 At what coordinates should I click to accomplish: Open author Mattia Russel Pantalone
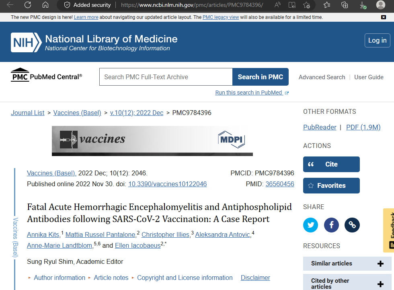point(101,235)
